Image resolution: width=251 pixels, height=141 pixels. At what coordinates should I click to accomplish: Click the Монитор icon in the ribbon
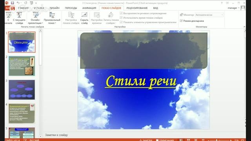click(x=181, y=15)
